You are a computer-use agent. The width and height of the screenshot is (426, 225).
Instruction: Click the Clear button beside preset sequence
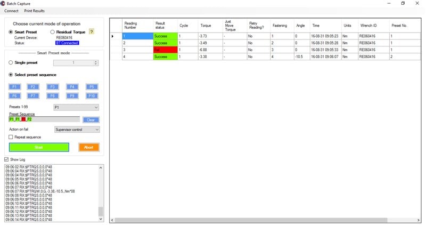click(x=91, y=119)
